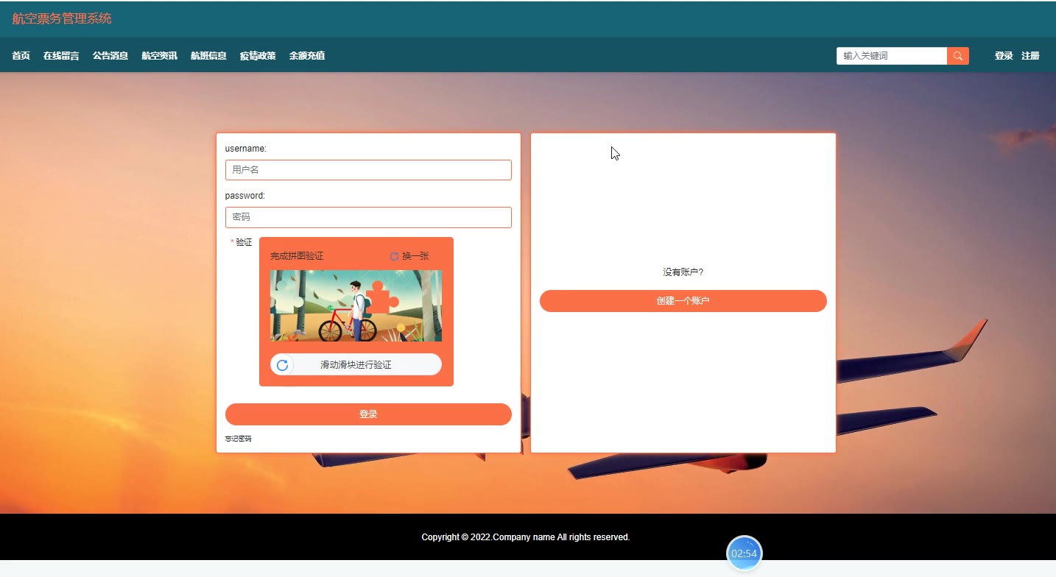Viewport: 1056px width, 577px height.
Task: Click the Copyright © 2022 footer text
Action: click(x=526, y=537)
